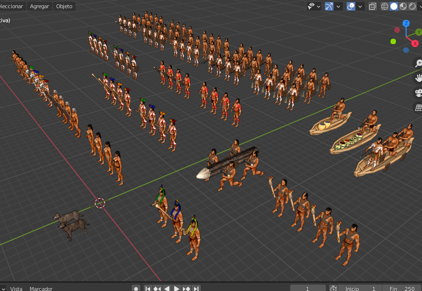Toggle the auto keying record button
The width and height of the screenshot is (422, 291).
pos(136,289)
